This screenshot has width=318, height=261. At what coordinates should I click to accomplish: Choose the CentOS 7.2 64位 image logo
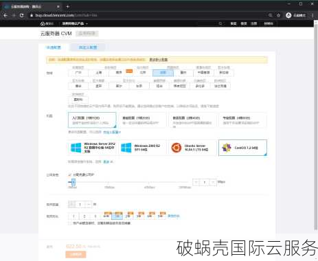point(227,148)
